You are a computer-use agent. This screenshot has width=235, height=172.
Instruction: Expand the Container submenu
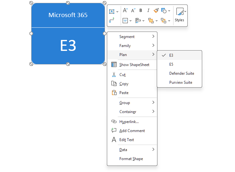[132, 112]
